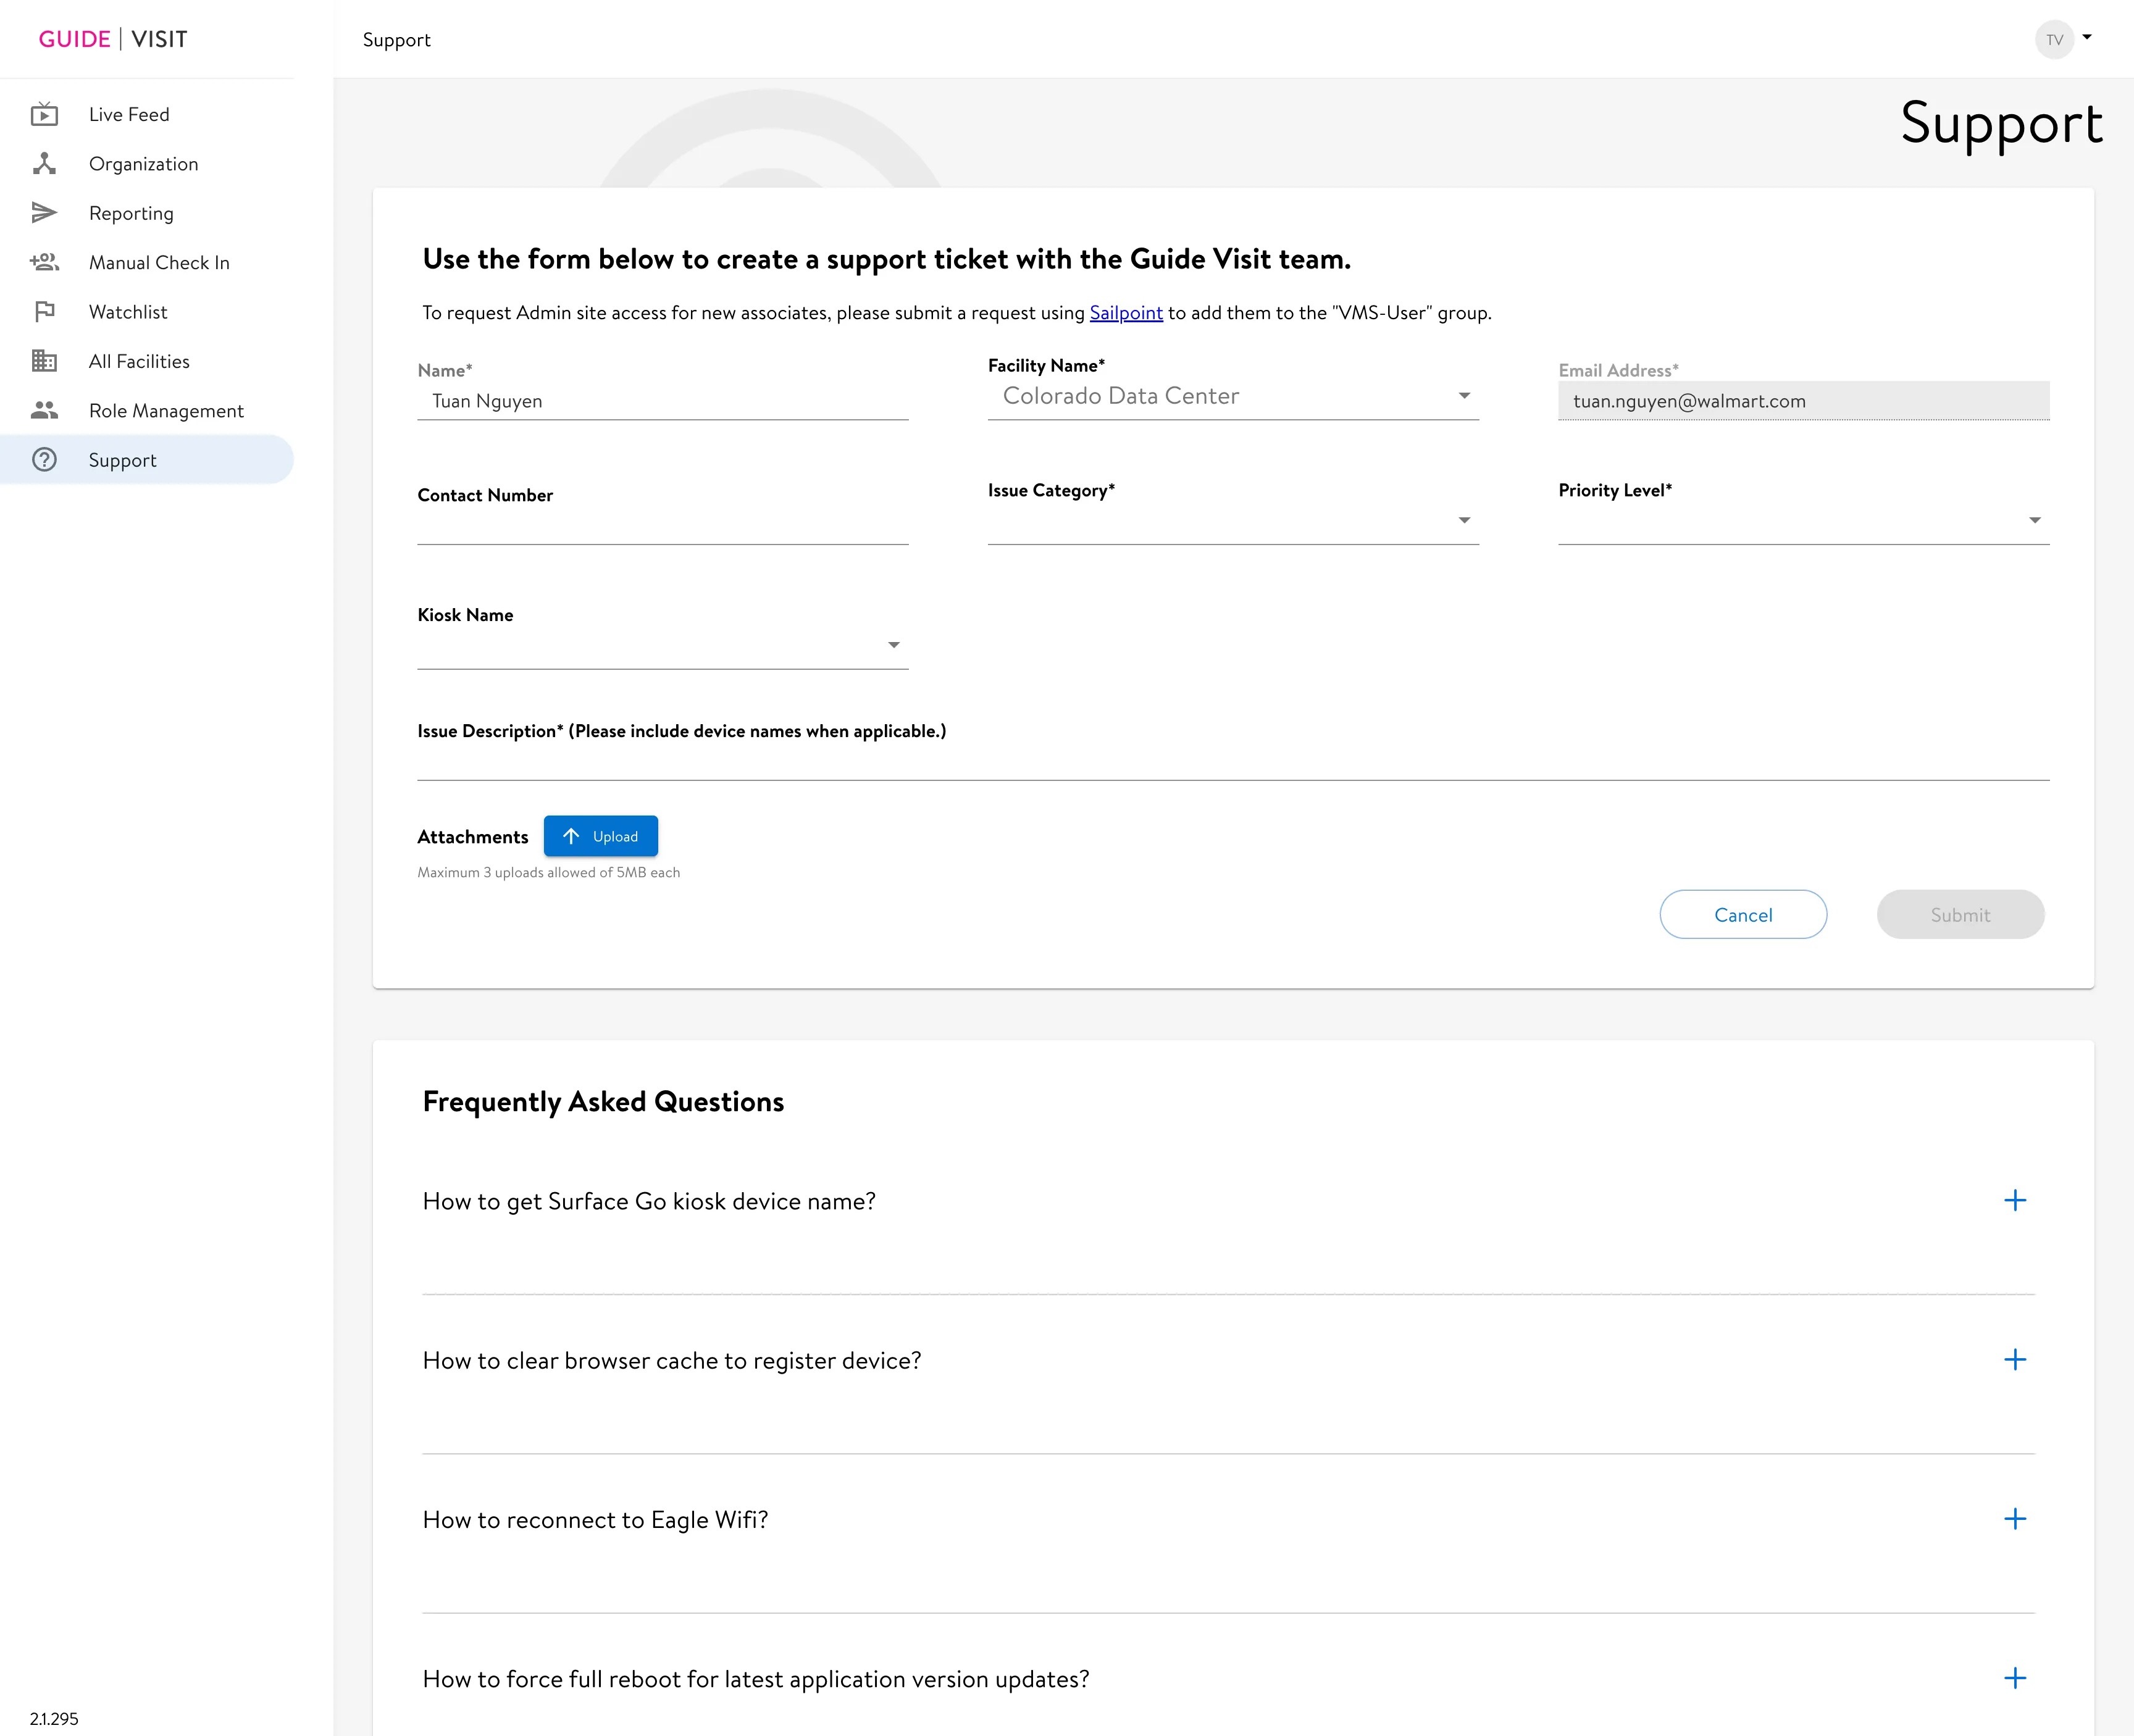Click 'How to reconnect to Eagle Wifi?' text
Image resolution: width=2134 pixels, height=1736 pixels.
click(595, 1520)
